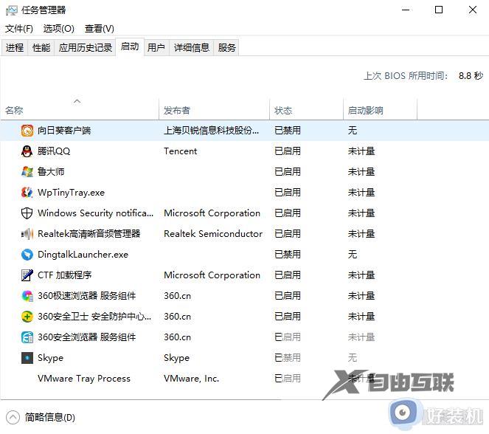
Task: Click the Skype startup item icon
Action: point(27,358)
